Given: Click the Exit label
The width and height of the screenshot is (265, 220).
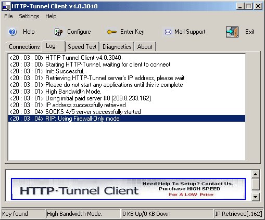Looking at the screenshot, I should (249, 32).
